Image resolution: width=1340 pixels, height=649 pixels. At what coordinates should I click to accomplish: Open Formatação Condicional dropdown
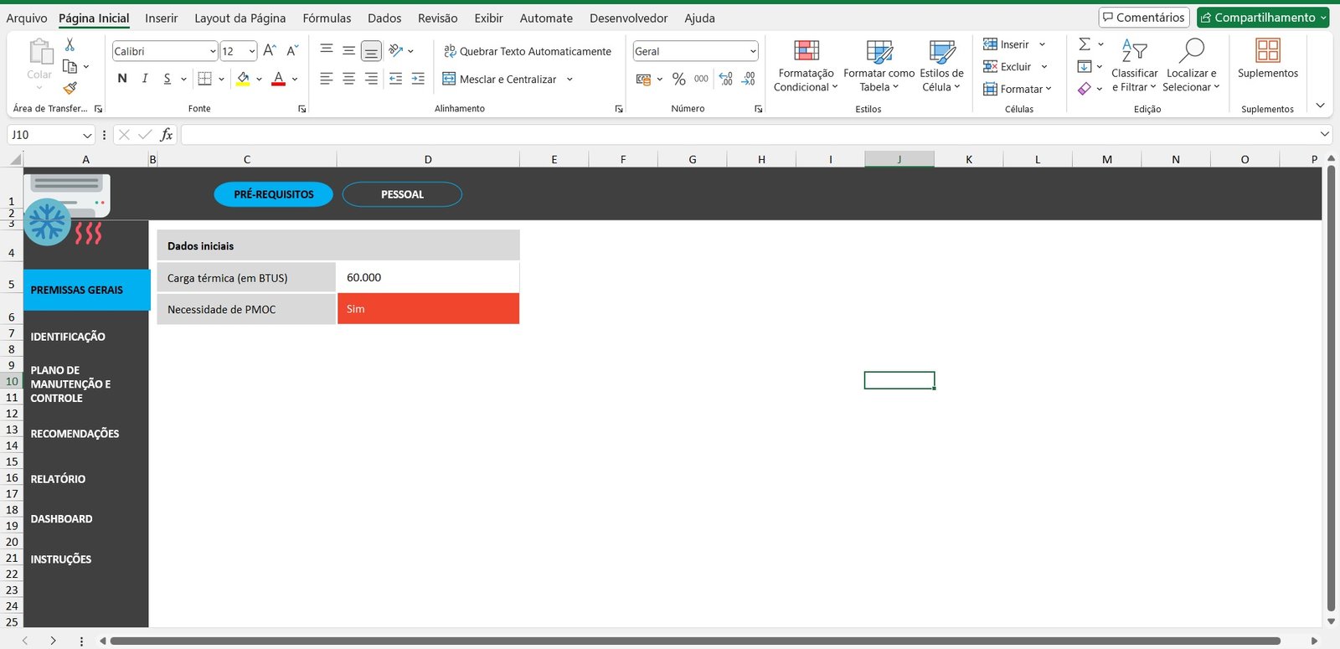(806, 65)
